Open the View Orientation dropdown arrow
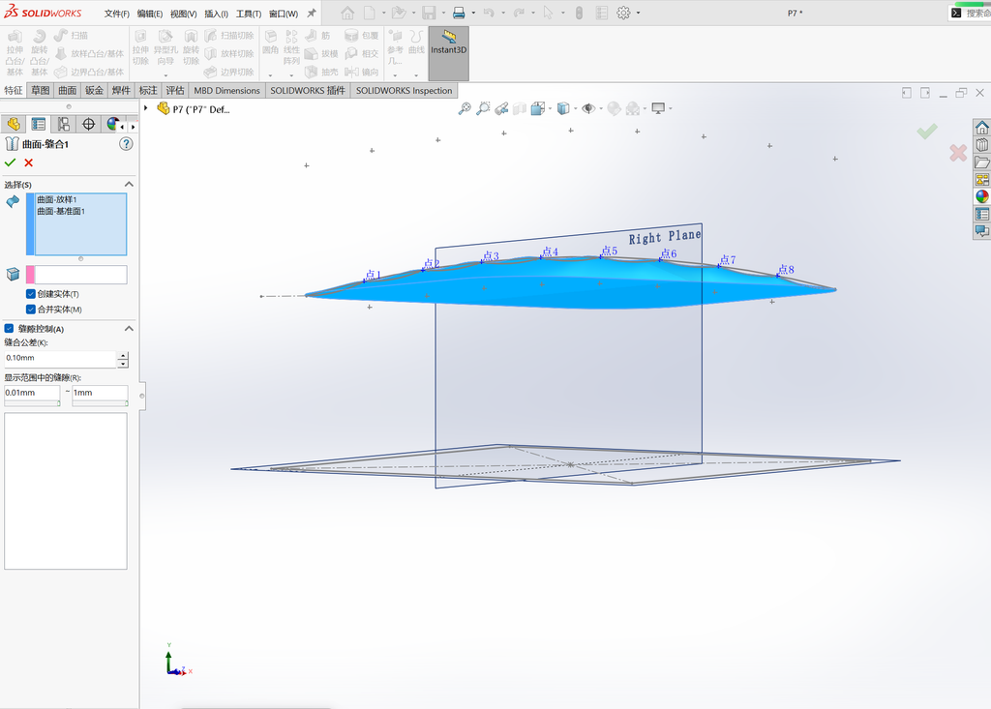991x709 pixels. tap(550, 108)
